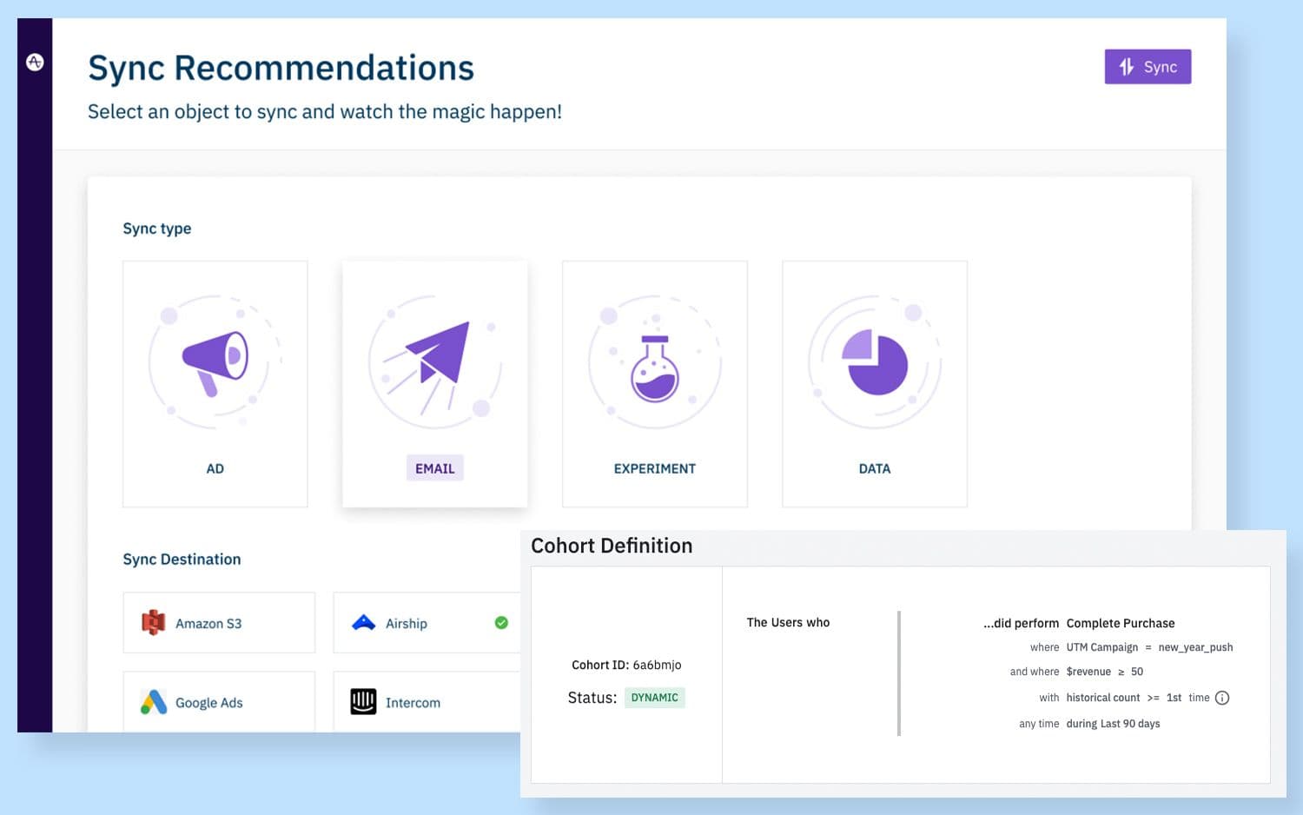Screen dimensions: 1303x815
Task: Select the AD sync type label
Action: (x=215, y=468)
